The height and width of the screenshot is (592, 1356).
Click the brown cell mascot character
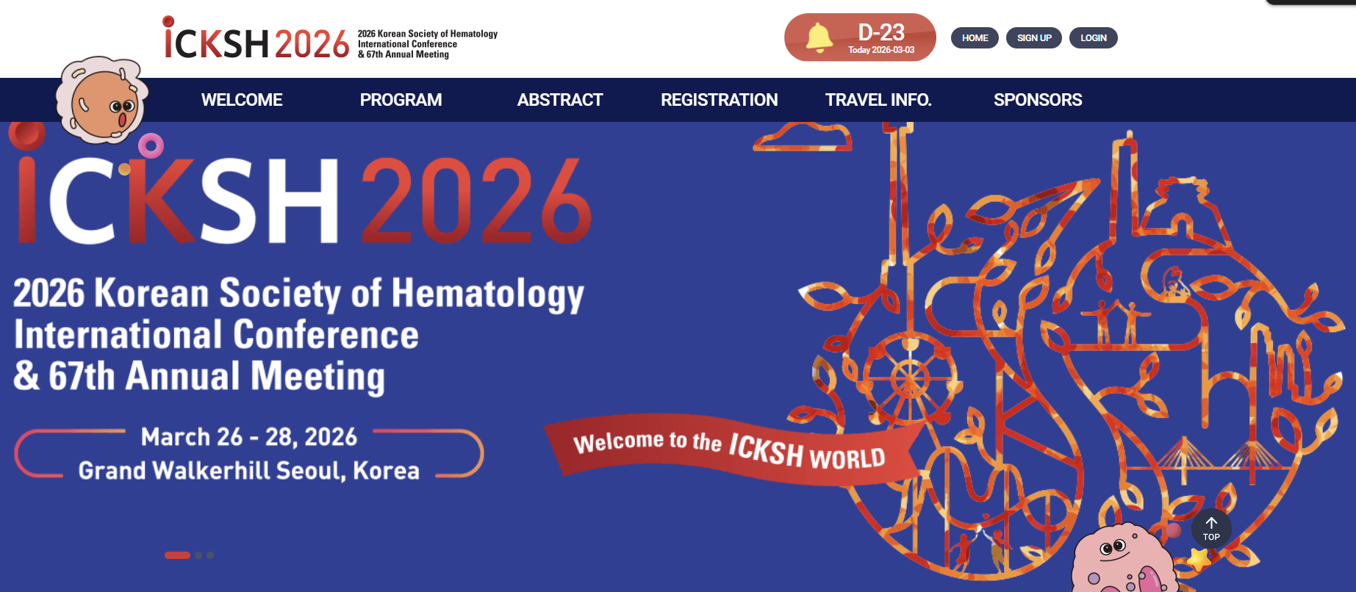click(x=102, y=102)
